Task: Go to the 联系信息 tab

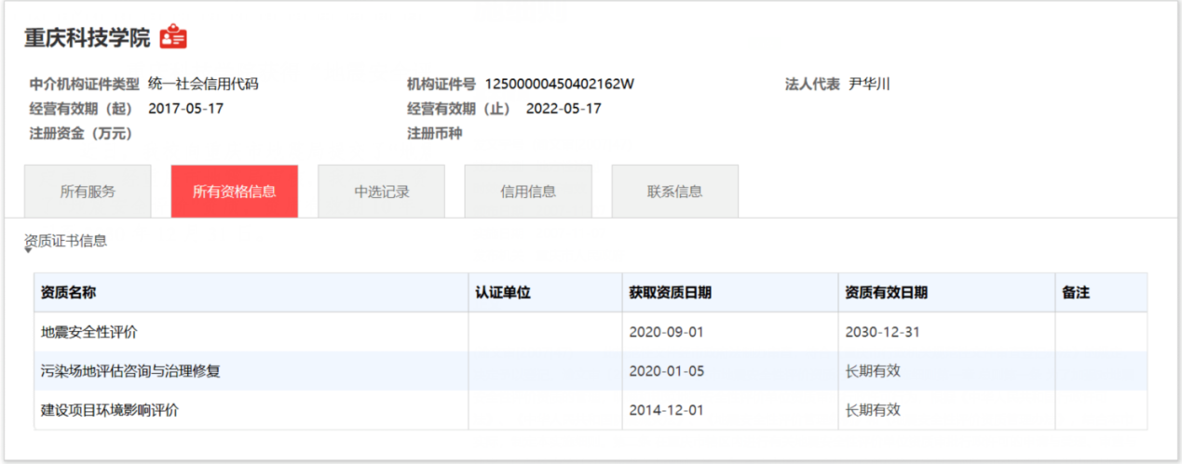Action: click(x=674, y=192)
